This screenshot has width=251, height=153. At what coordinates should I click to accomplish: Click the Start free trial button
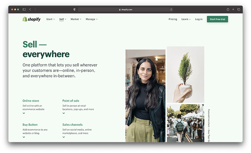point(217,19)
